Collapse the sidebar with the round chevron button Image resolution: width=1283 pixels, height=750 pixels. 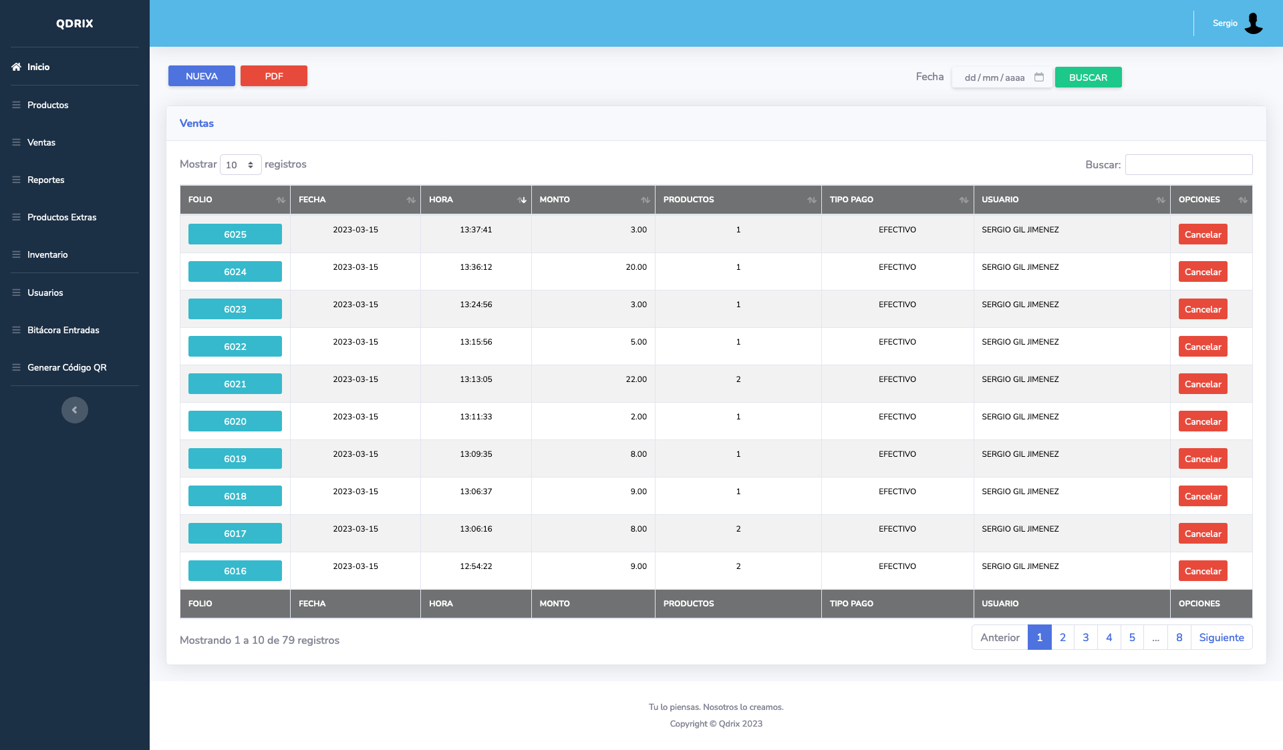(x=75, y=410)
